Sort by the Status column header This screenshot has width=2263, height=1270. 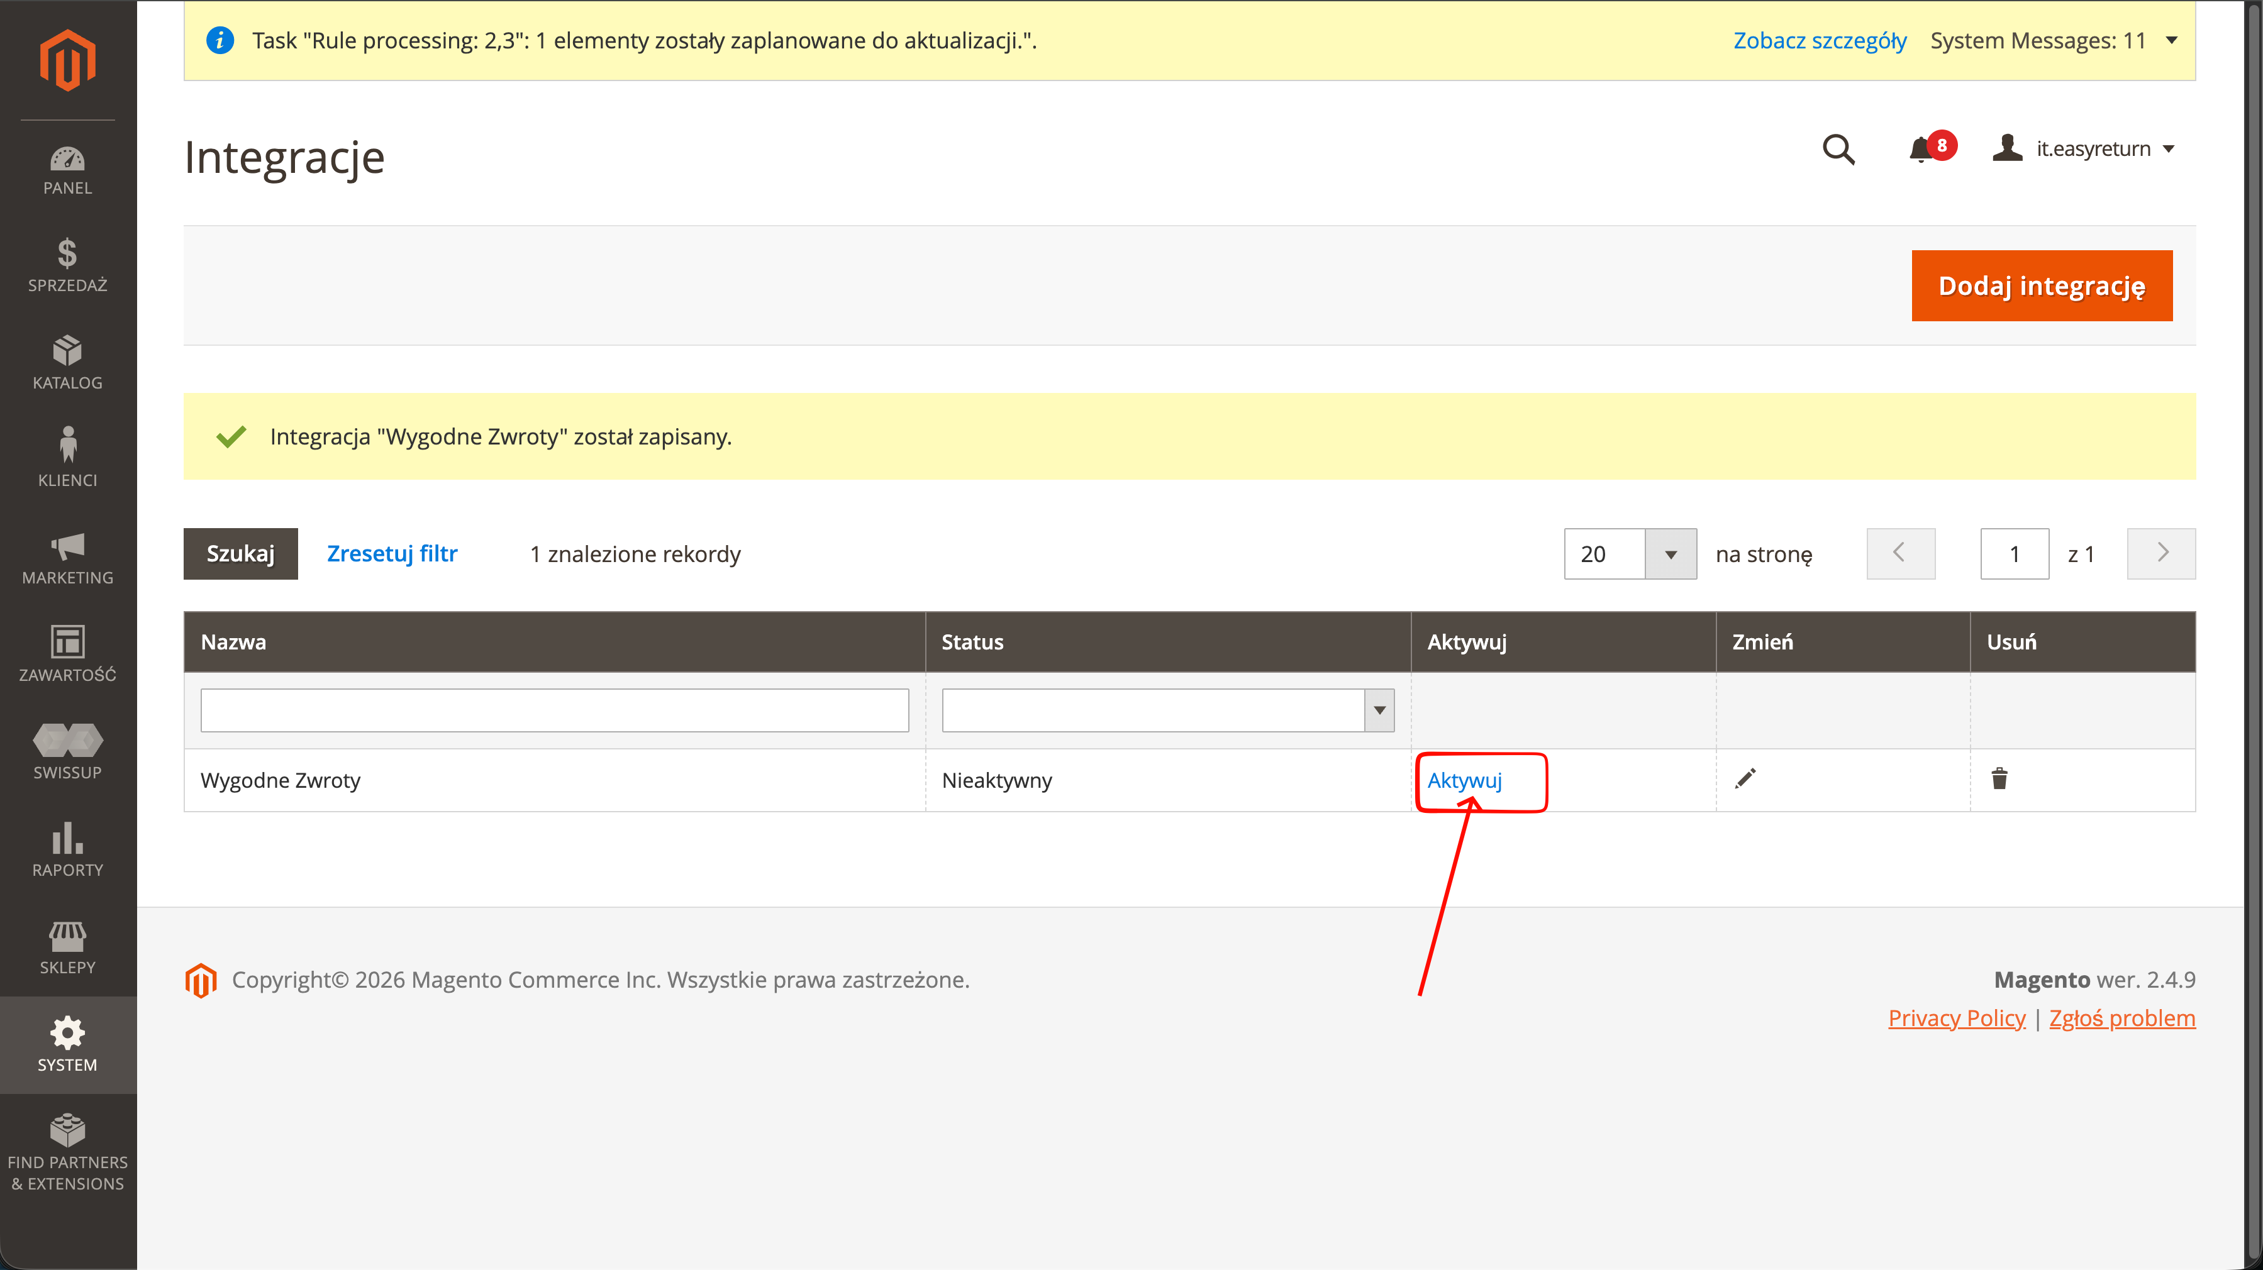click(1167, 642)
